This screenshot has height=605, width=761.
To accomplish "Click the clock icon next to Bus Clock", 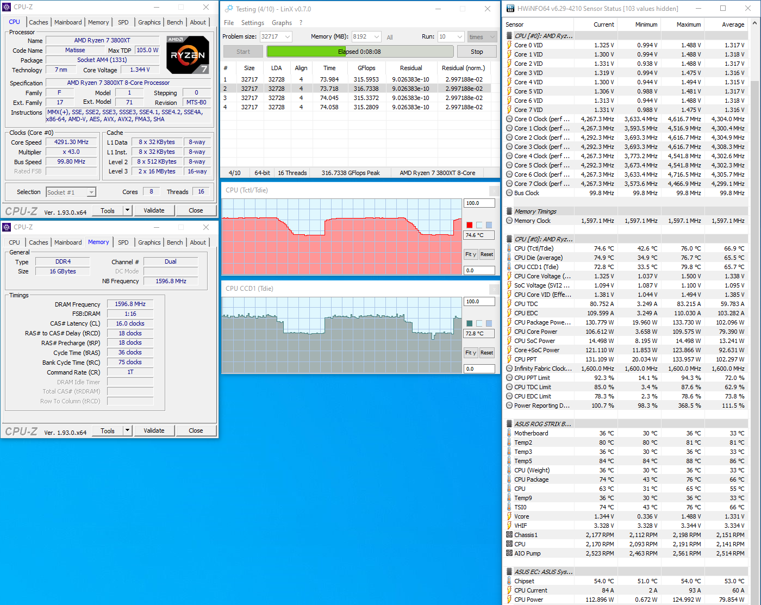I will click(509, 193).
